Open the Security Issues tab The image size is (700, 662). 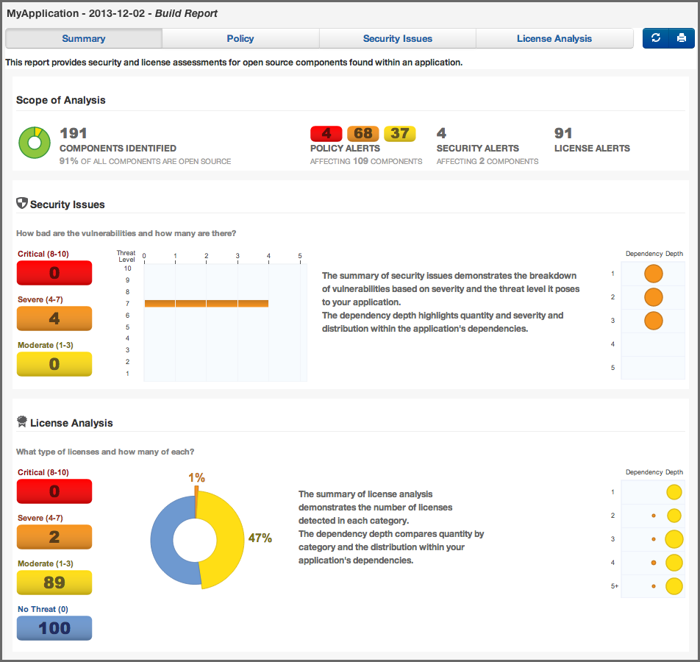click(397, 38)
